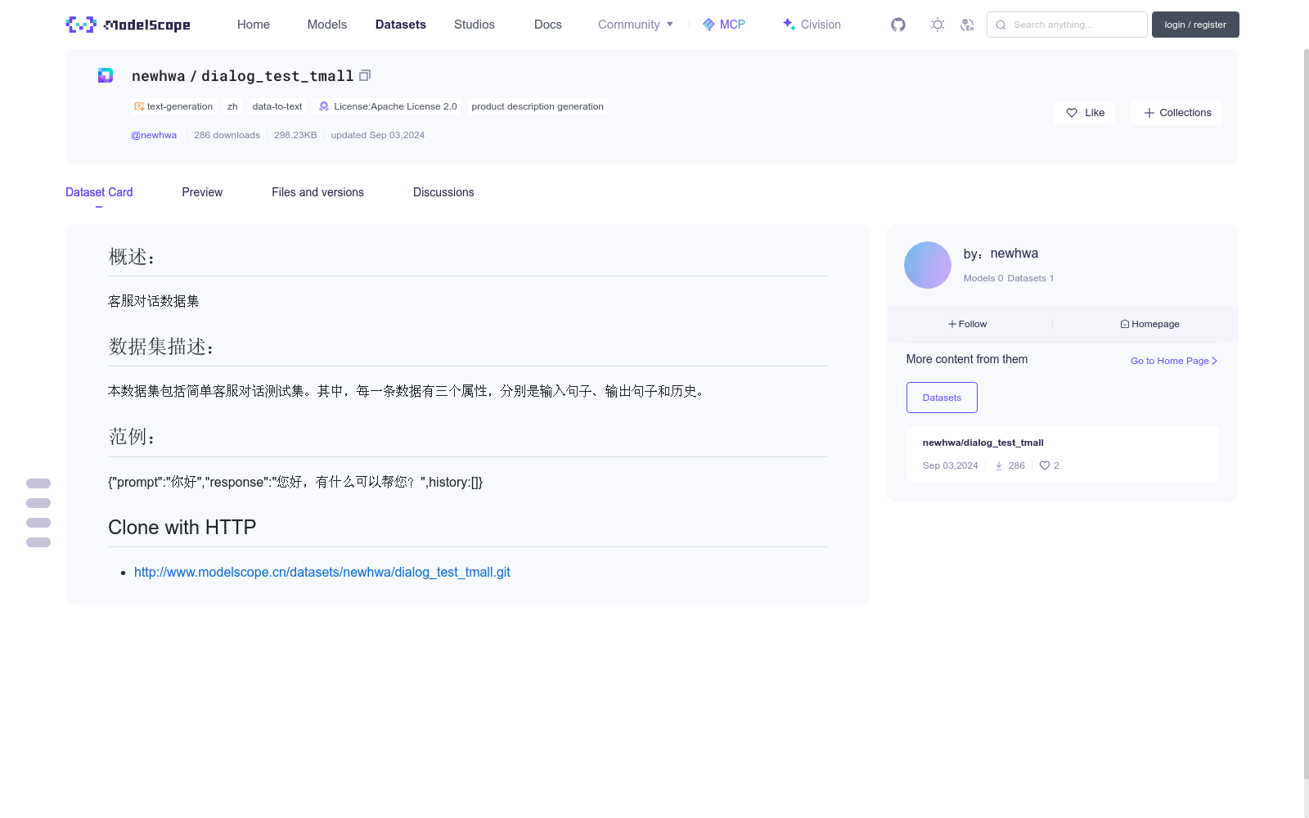The width and height of the screenshot is (1309, 818).
Task: Click the text-generation tag icon
Action: point(139,106)
